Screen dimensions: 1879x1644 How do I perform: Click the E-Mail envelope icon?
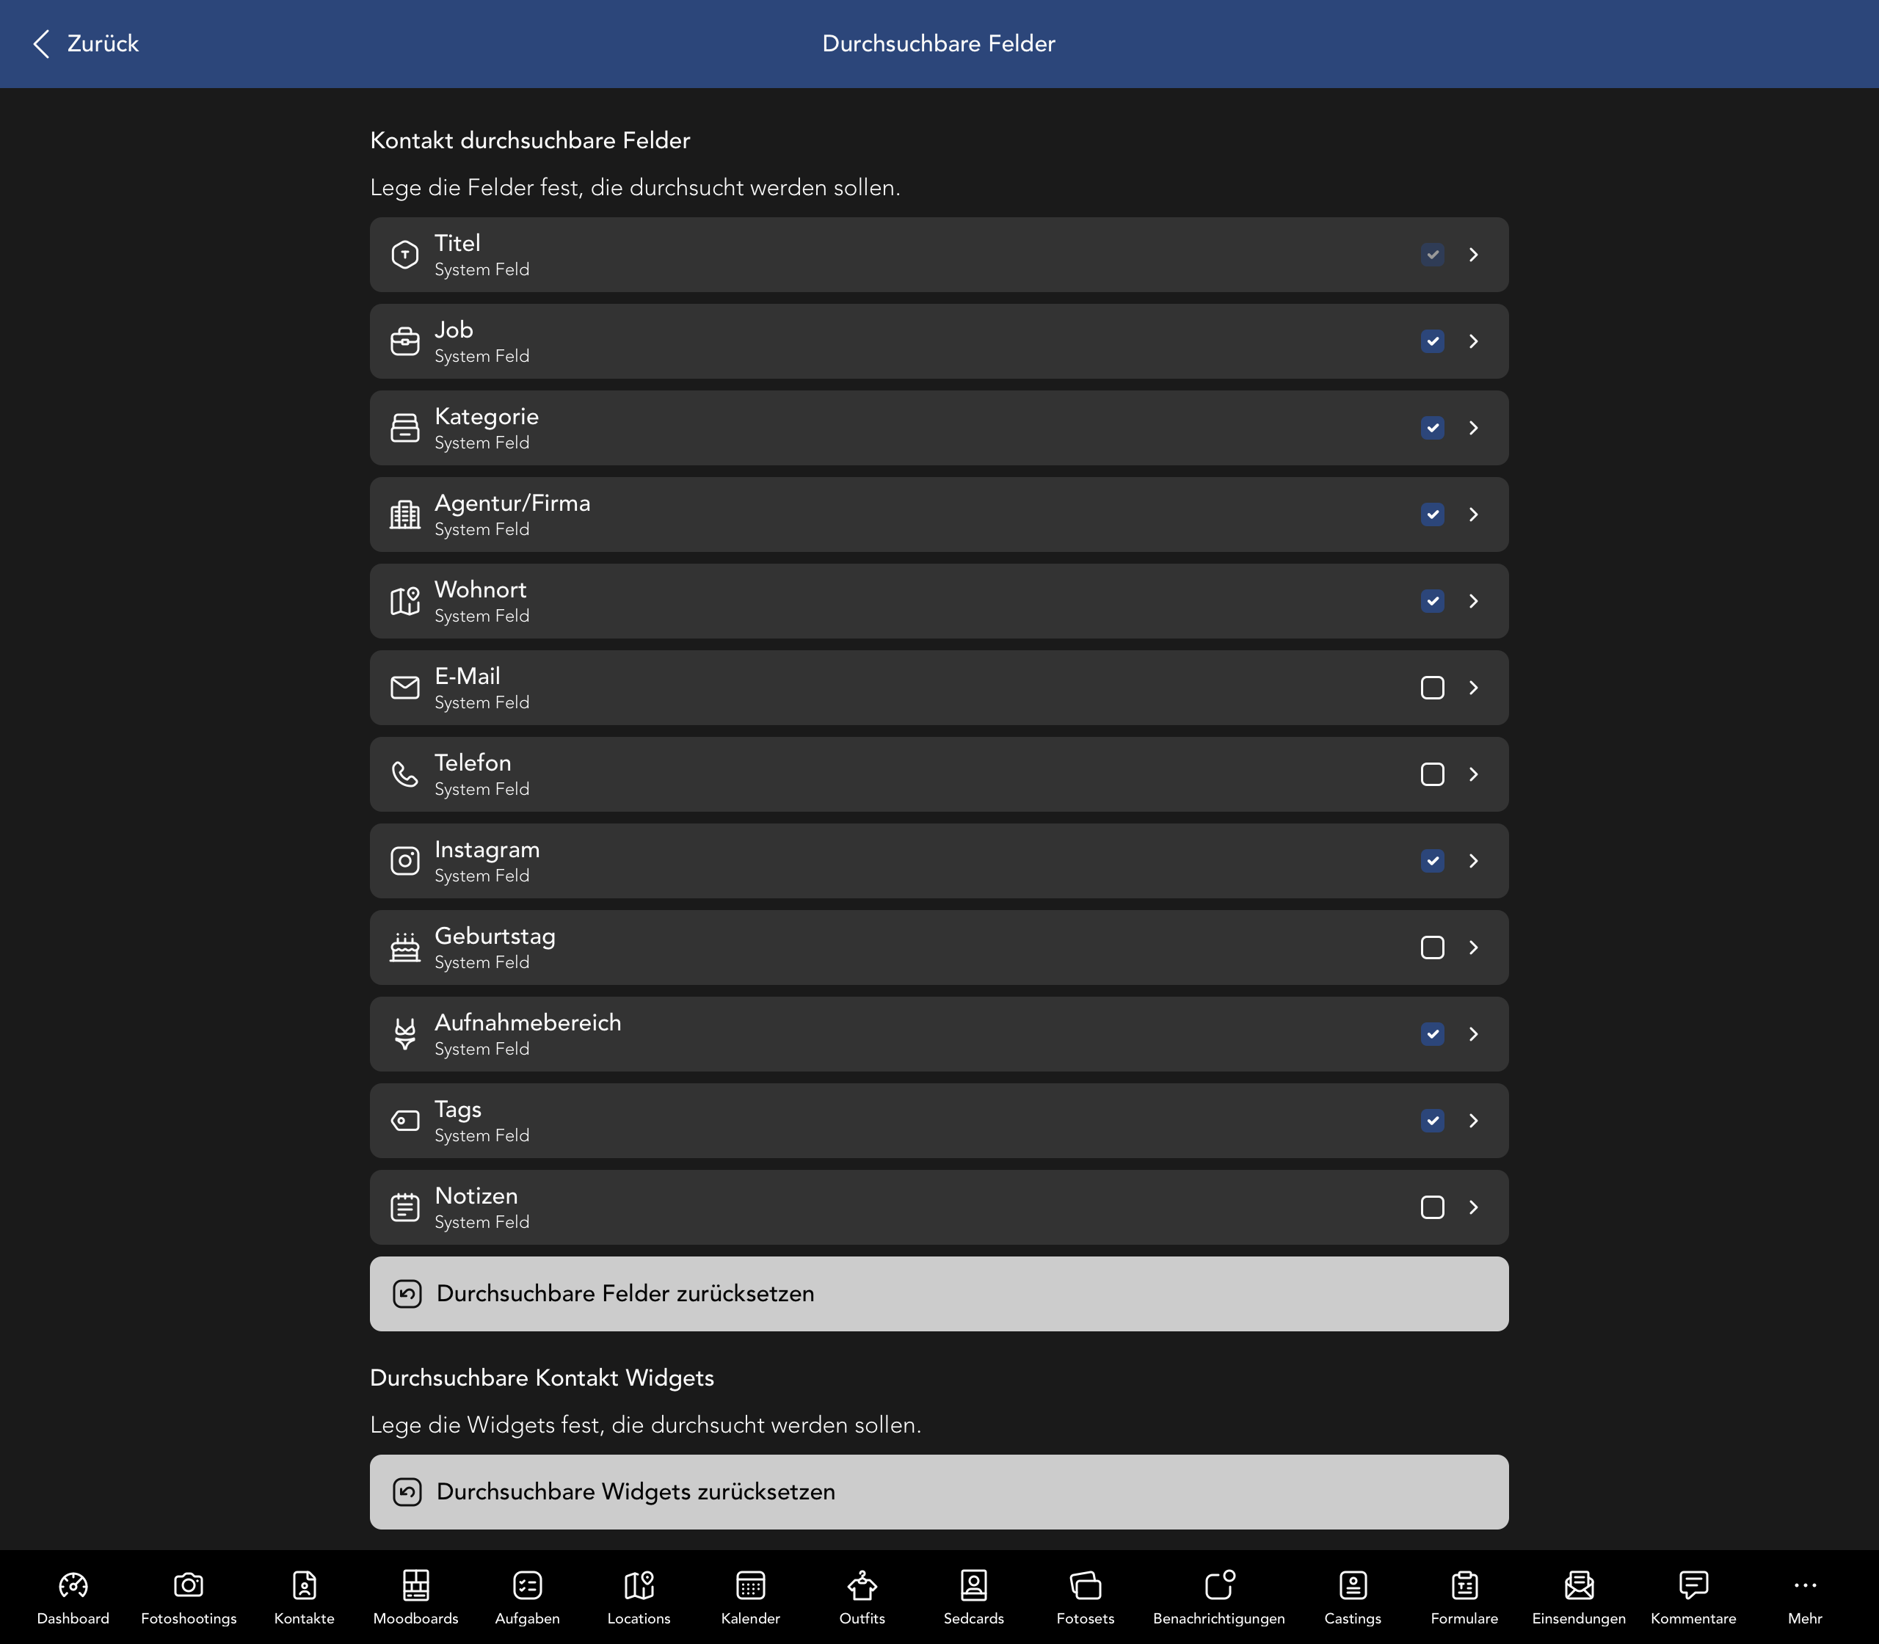click(x=404, y=688)
